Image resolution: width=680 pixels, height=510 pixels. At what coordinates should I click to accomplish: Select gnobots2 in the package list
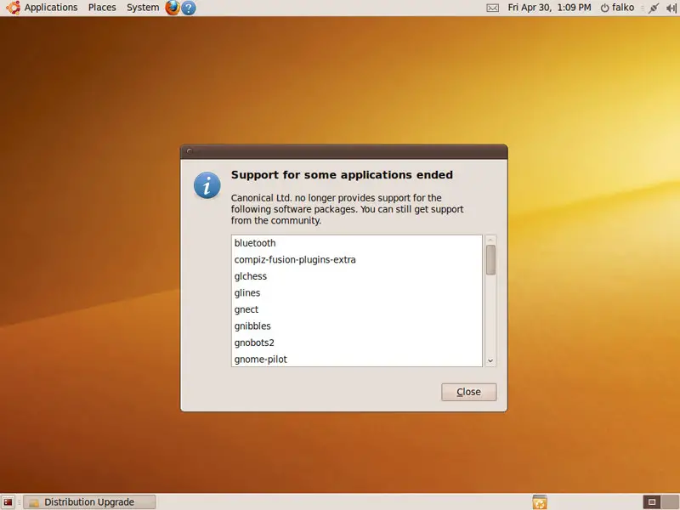356,343
